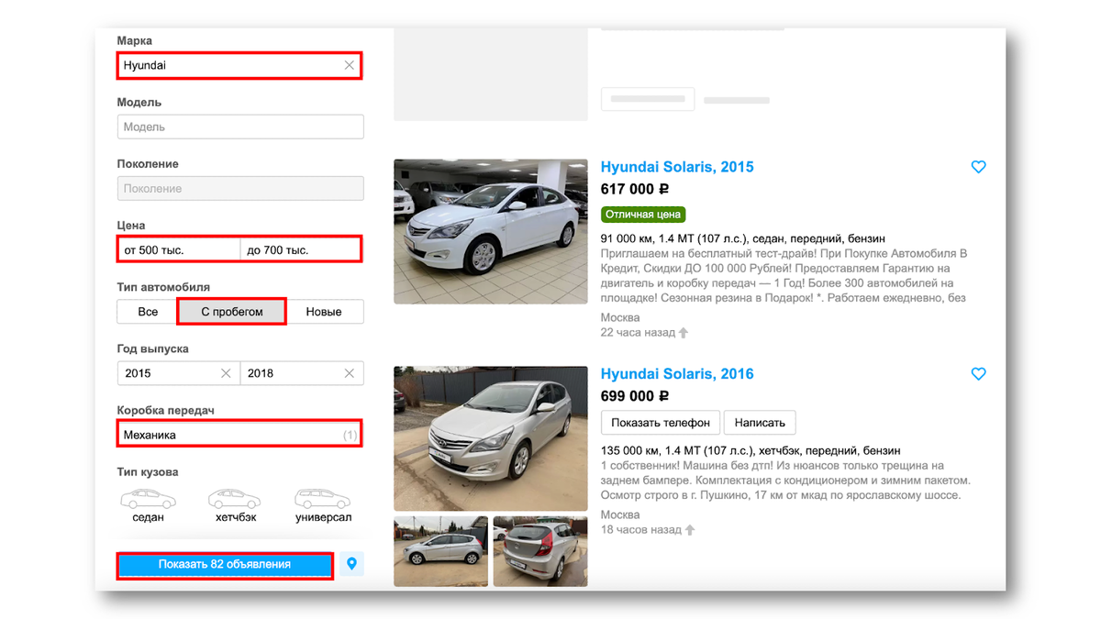This screenshot has height=619, width=1101.
Task: Open the Модель dropdown field
Action: point(240,127)
